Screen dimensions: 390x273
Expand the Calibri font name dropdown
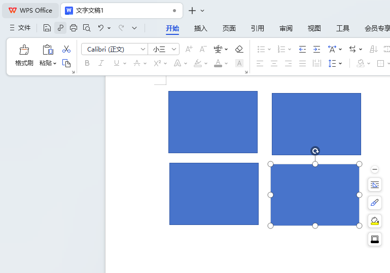click(143, 49)
